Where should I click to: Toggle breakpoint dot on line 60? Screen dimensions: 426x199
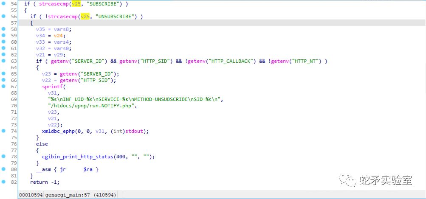coord(3,42)
